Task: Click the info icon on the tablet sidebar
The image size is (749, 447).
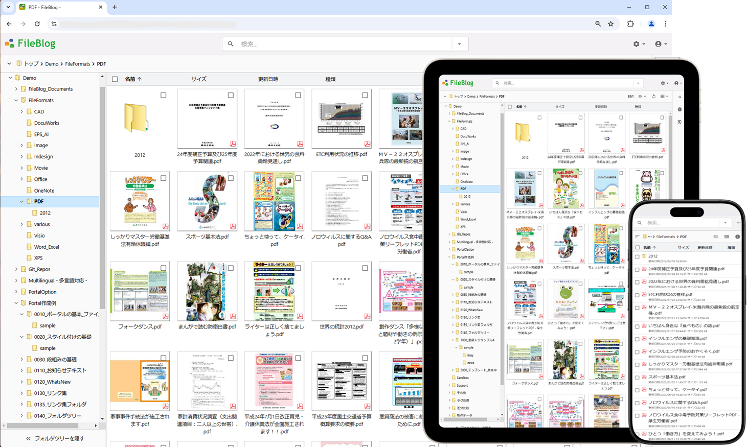Action: (x=679, y=109)
